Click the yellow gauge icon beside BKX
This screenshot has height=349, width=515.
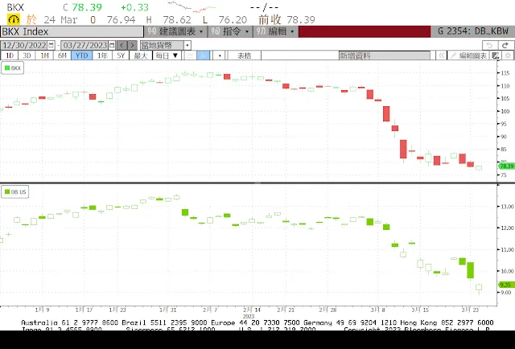(x=13, y=19)
